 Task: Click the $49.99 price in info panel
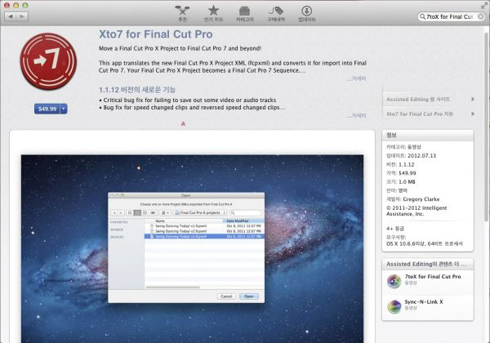point(408,173)
